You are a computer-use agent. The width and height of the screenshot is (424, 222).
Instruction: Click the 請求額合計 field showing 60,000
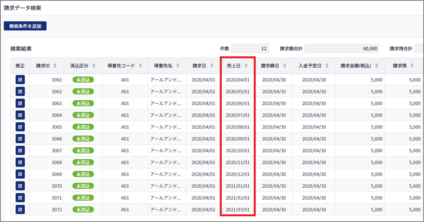point(342,49)
